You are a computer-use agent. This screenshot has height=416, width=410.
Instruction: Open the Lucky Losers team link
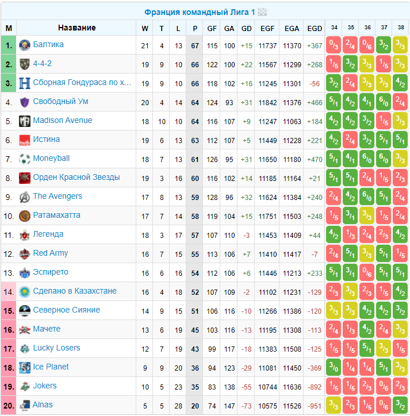pyautogui.click(x=56, y=348)
